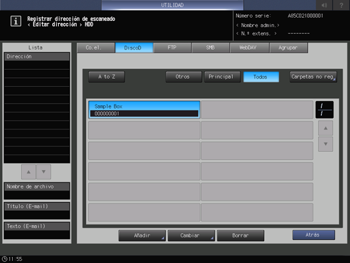Viewport: 350px width, 263px height.
Task: Go to next page of address boxes
Action: [x=326, y=144]
